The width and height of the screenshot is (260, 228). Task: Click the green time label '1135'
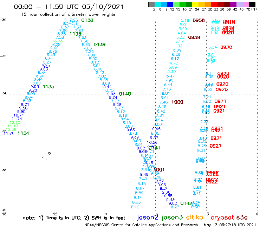(48, 86)
